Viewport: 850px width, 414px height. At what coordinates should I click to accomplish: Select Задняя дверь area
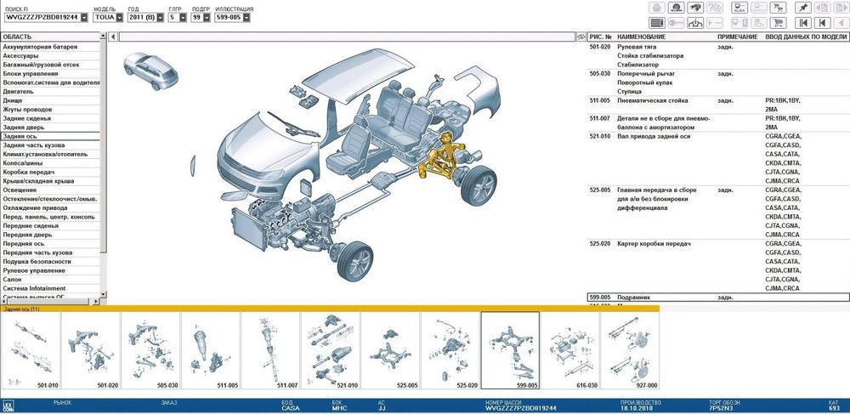click(x=50, y=128)
